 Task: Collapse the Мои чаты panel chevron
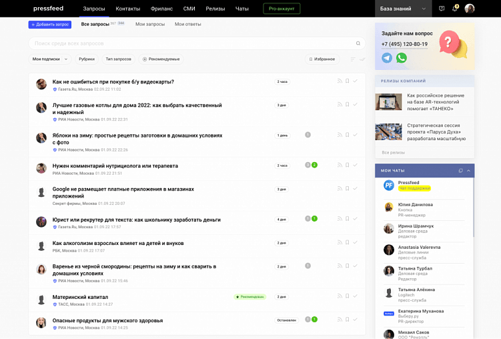[468, 171]
